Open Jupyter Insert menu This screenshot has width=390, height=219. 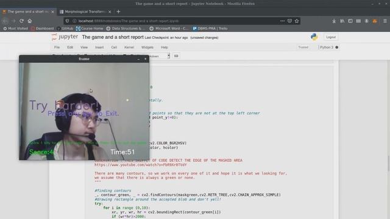99,47
